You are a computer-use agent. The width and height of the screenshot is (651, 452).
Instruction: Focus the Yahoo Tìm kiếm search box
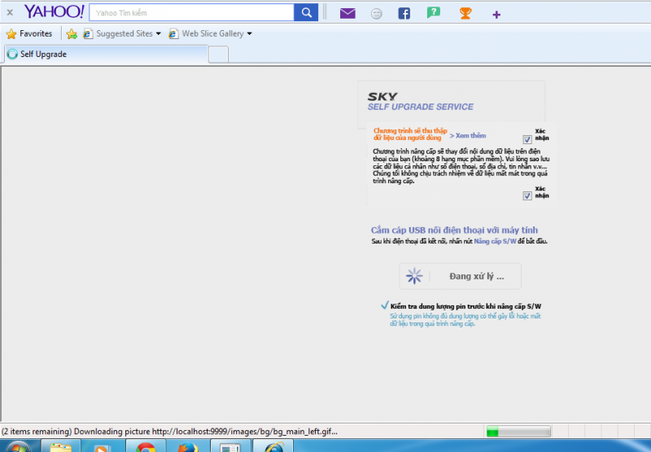[191, 12]
